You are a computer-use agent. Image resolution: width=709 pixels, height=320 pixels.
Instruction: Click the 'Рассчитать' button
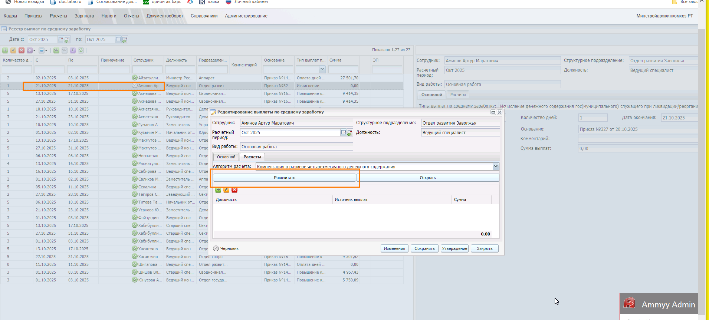pos(285,178)
